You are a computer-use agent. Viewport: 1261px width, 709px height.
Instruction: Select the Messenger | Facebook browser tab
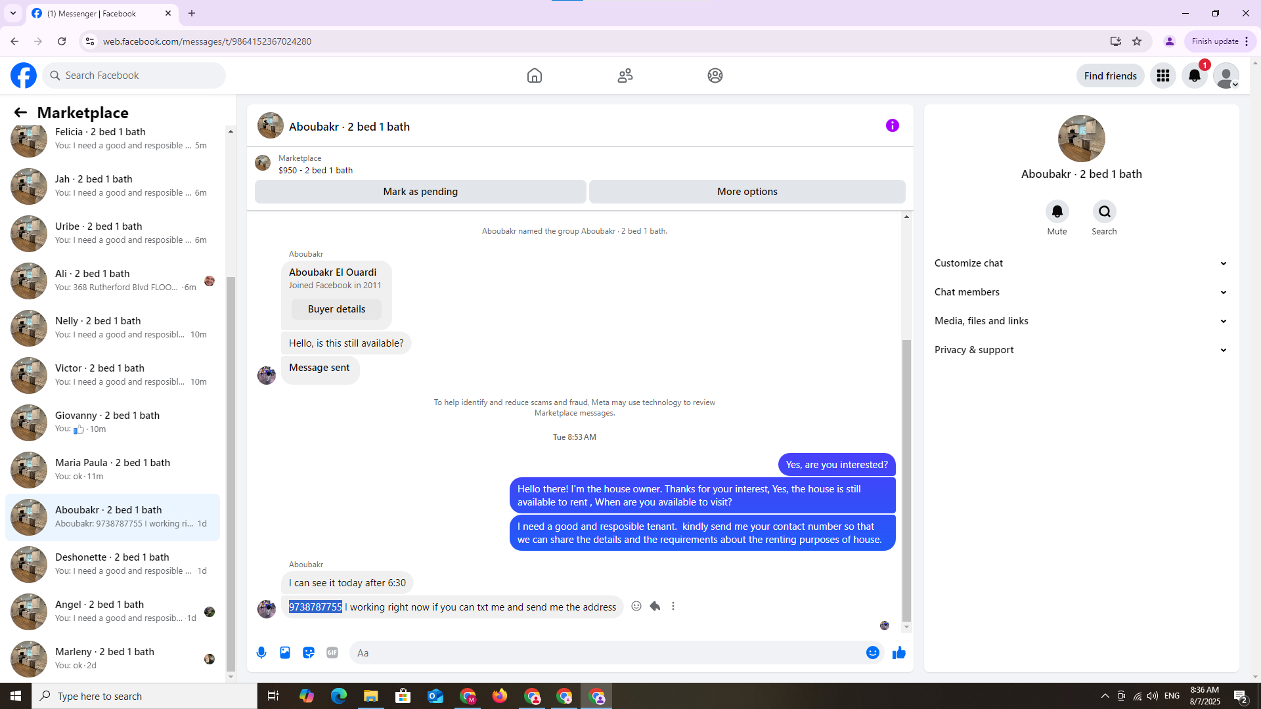point(102,13)
